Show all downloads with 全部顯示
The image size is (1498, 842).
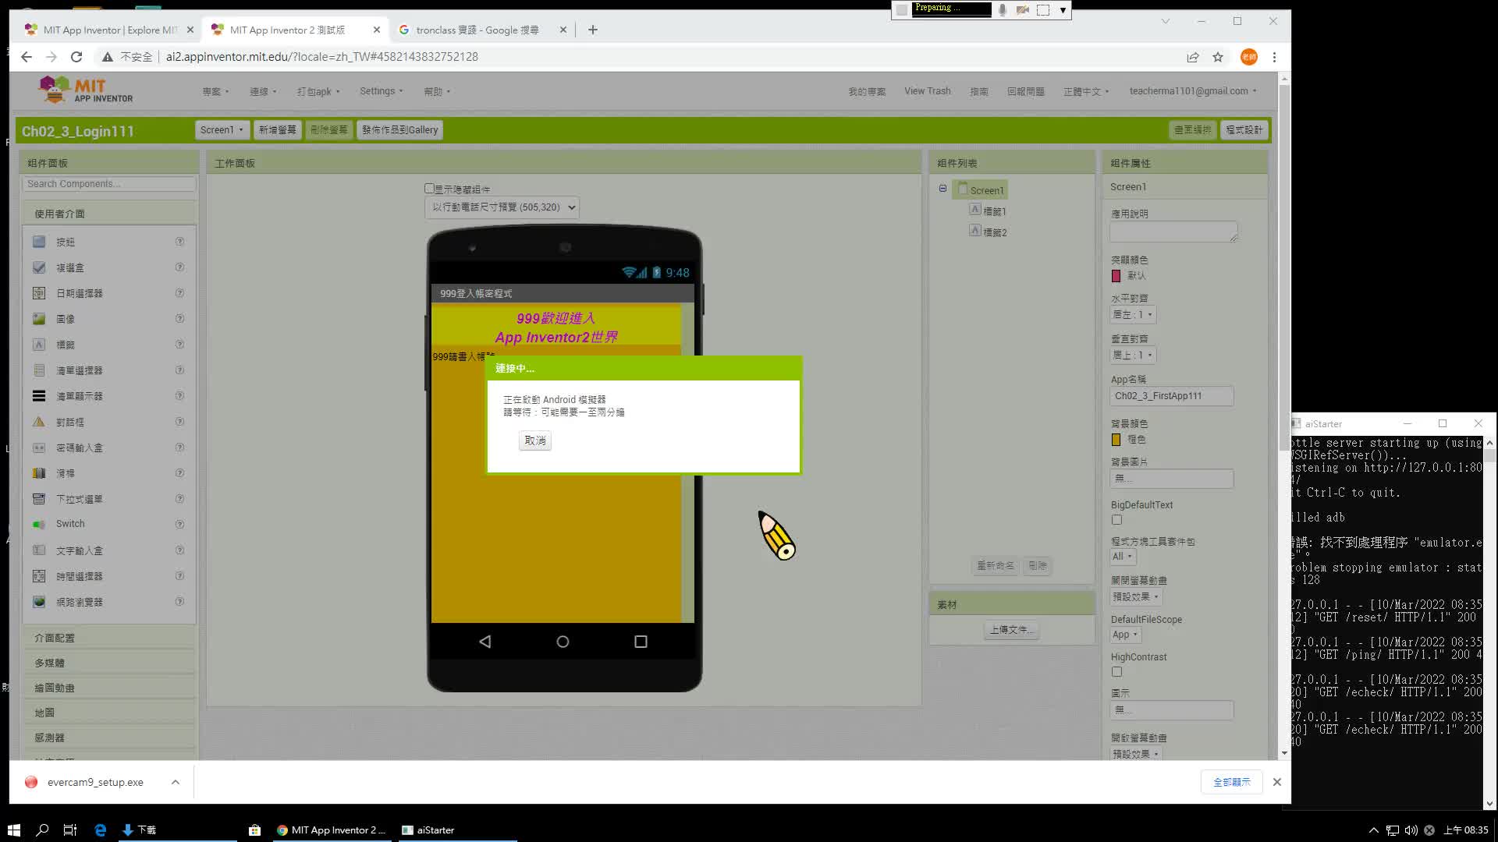click(1231, 782)
